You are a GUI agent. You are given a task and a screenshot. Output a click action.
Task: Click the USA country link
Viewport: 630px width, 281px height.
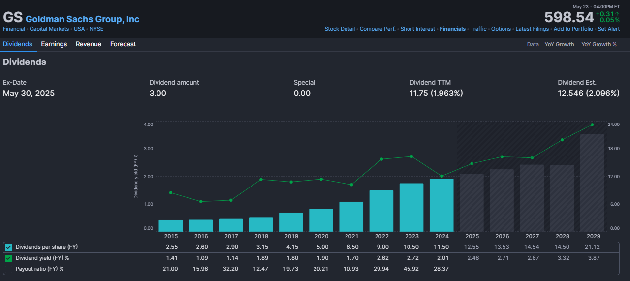point(79,29)
